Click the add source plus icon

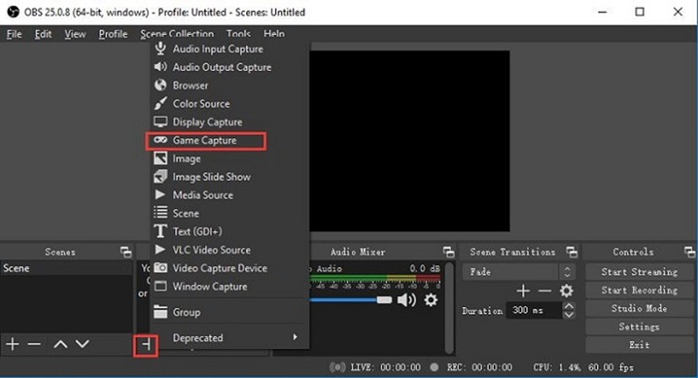point(145,345)
